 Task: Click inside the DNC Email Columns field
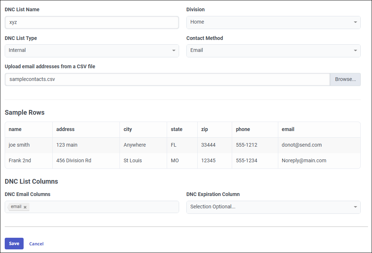(x=92, y=207)
